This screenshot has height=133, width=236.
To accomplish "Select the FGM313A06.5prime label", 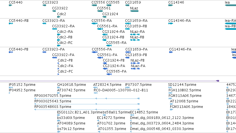I will (185, 96).
